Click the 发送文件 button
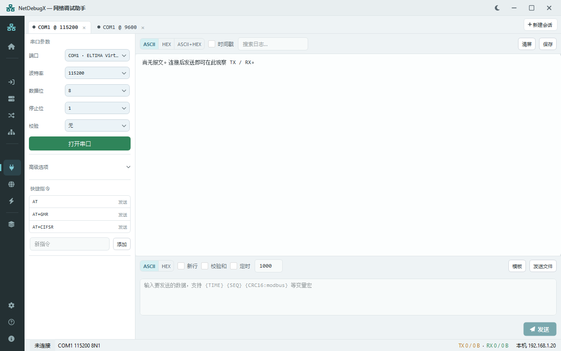 pyautogui.click(x=543, y=266)
